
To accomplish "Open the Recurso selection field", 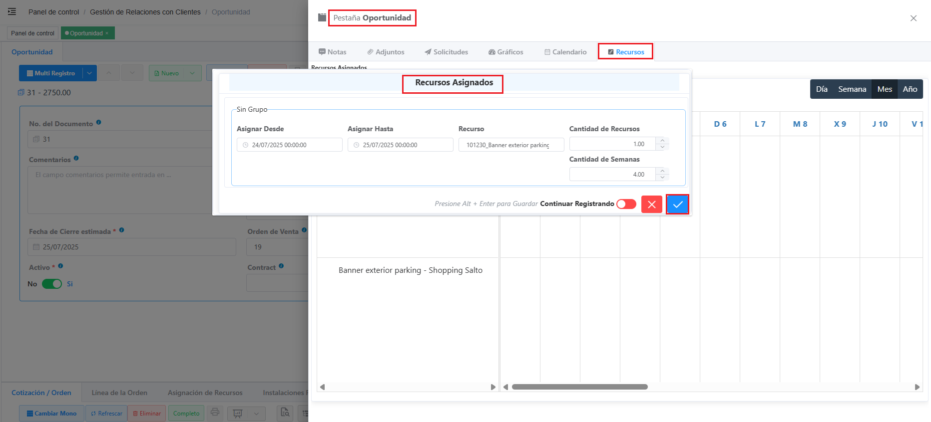I will pos(510,145).
